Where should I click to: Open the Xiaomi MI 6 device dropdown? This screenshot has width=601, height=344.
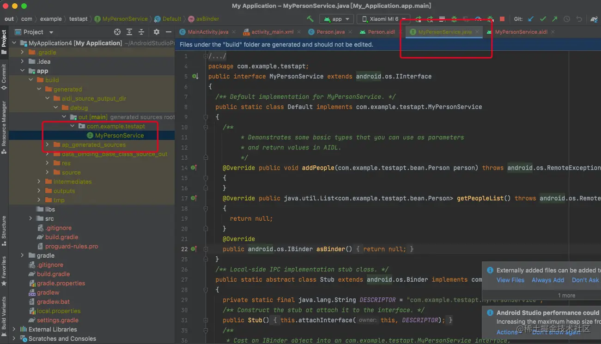(x=383, y=19)
